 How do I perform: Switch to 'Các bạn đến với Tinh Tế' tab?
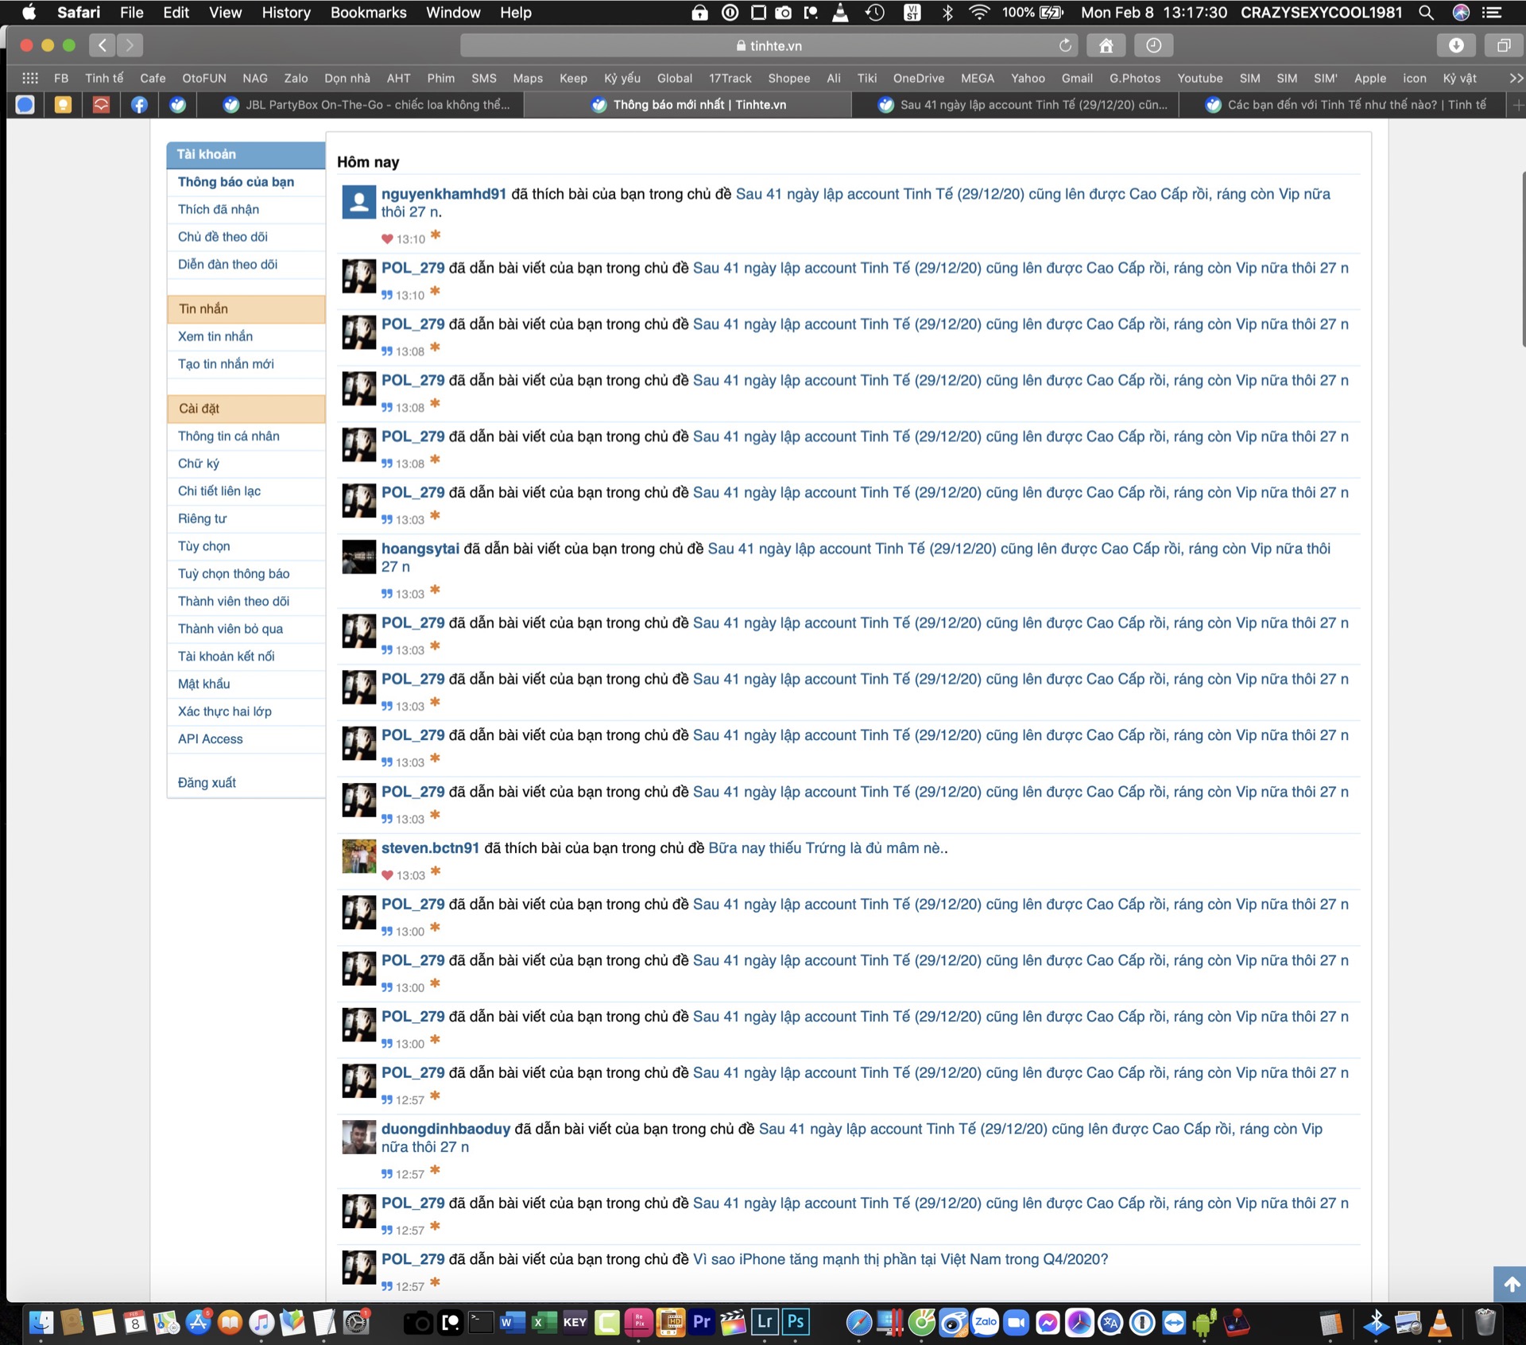[x=1343, y=105]
